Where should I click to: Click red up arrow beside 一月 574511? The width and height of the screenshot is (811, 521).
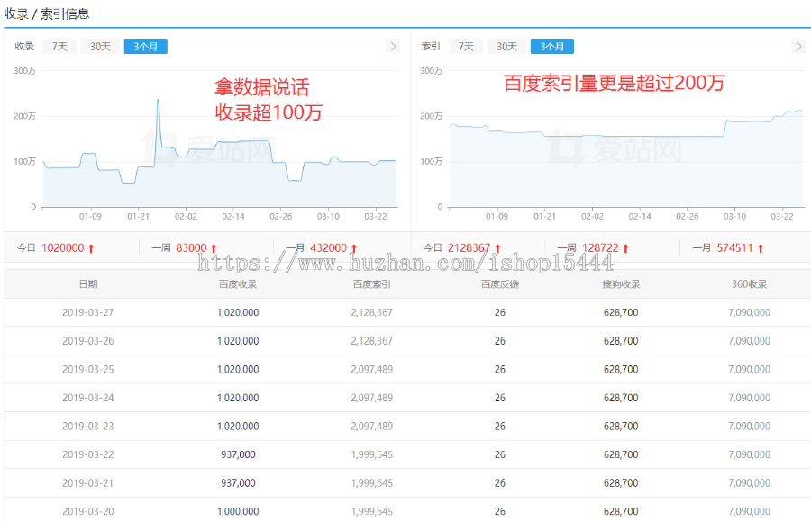760,248
